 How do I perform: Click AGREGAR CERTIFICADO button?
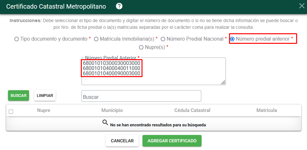click(172, 141)
